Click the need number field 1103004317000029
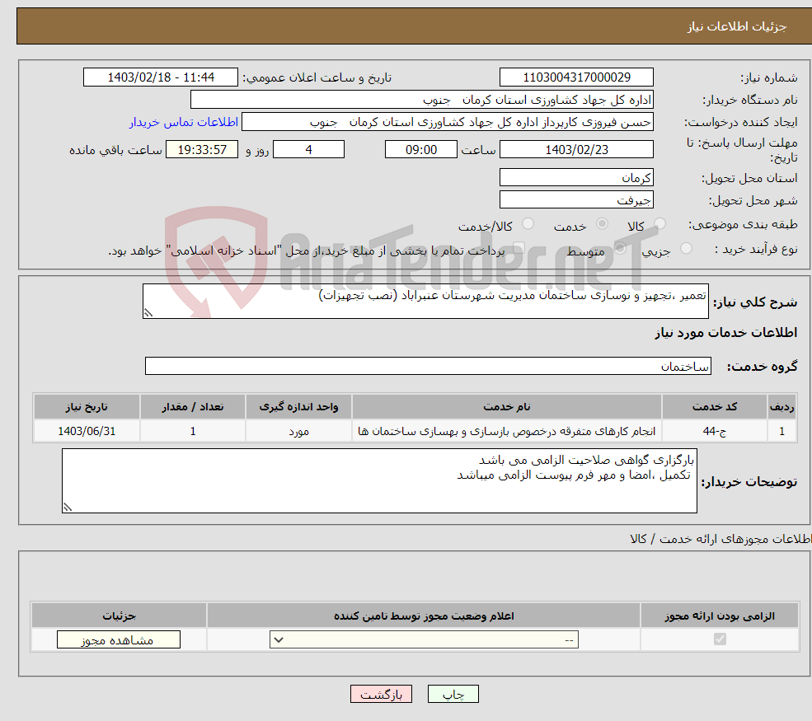Screen dimensions: 812x721 point(576,77)
